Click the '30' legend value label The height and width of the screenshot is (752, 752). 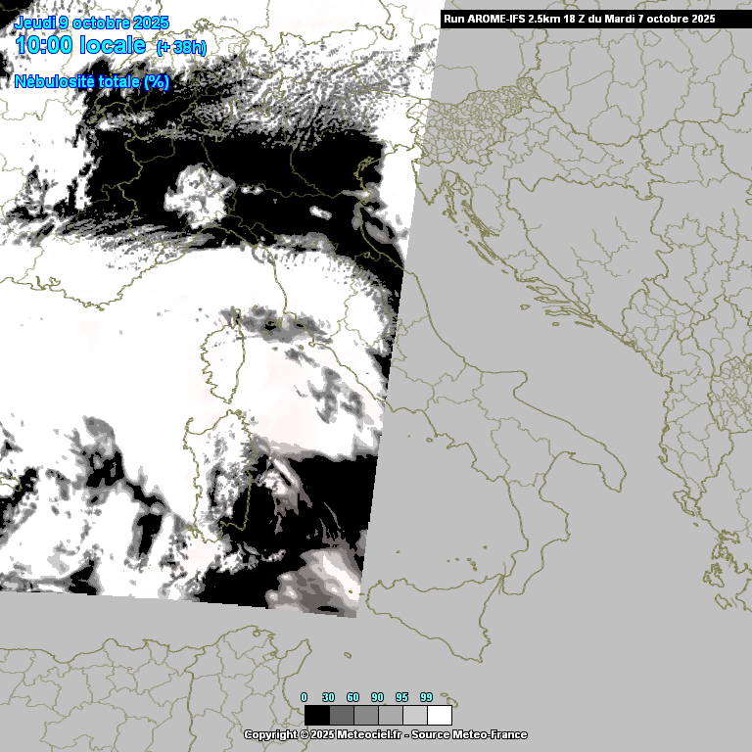click(329, 697)
